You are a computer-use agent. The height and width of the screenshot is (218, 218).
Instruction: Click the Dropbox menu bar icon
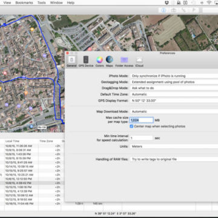click(x=167, y=2)
